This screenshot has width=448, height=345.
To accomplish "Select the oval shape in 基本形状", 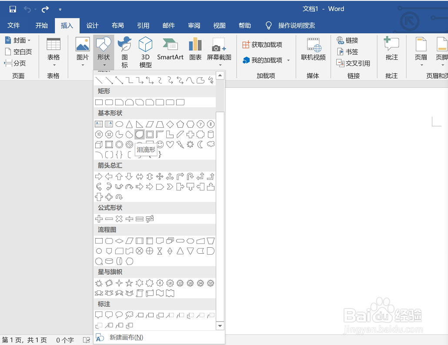I will pos(119,124).
